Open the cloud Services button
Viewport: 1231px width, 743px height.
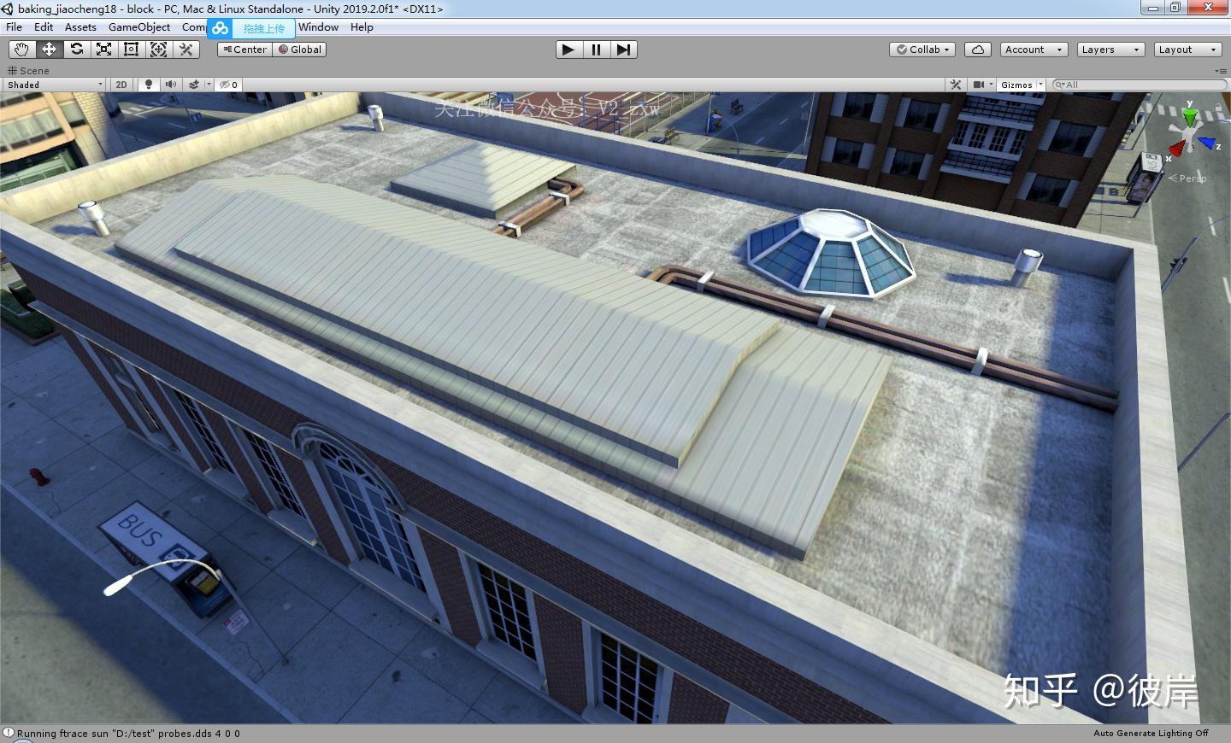tap(978, 50)
